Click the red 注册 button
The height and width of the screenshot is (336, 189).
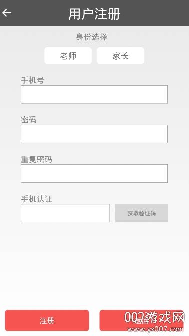click(47, 320)
